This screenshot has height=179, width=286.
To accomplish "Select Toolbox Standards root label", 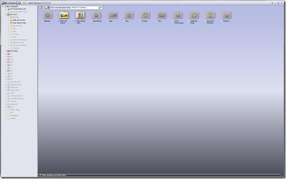I will [x=11, y=7].
